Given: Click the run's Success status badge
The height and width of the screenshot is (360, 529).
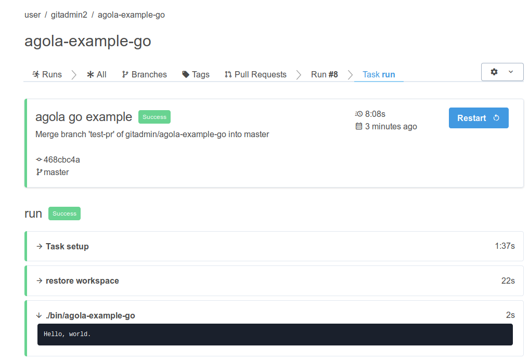Looking at the screenshot, I should [x=64, y=214].
